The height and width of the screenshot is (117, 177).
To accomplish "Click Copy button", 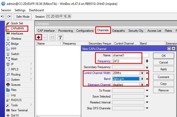I will [x=164, y=84].
